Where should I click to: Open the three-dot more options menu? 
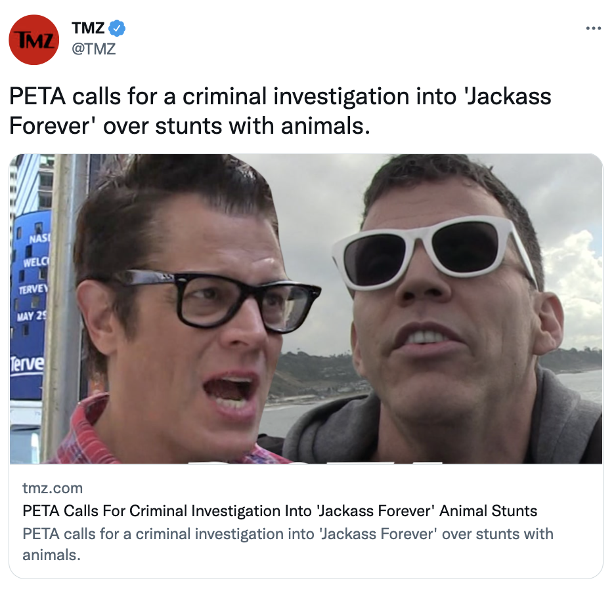pyautogui.click(x=593, y=28)
